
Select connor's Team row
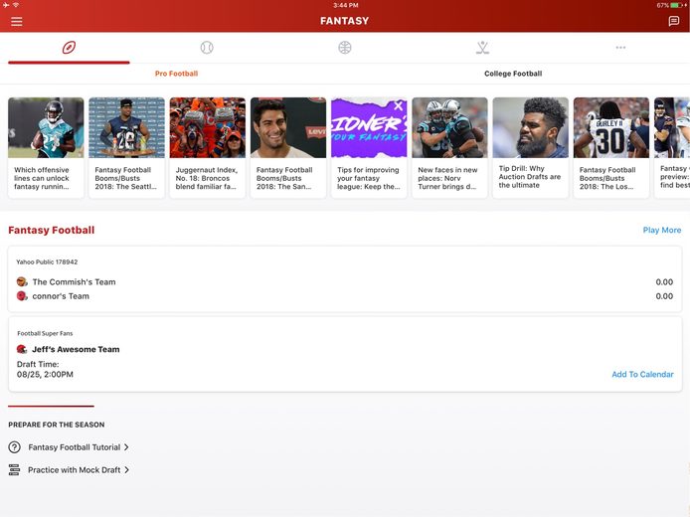click(345, 296)
